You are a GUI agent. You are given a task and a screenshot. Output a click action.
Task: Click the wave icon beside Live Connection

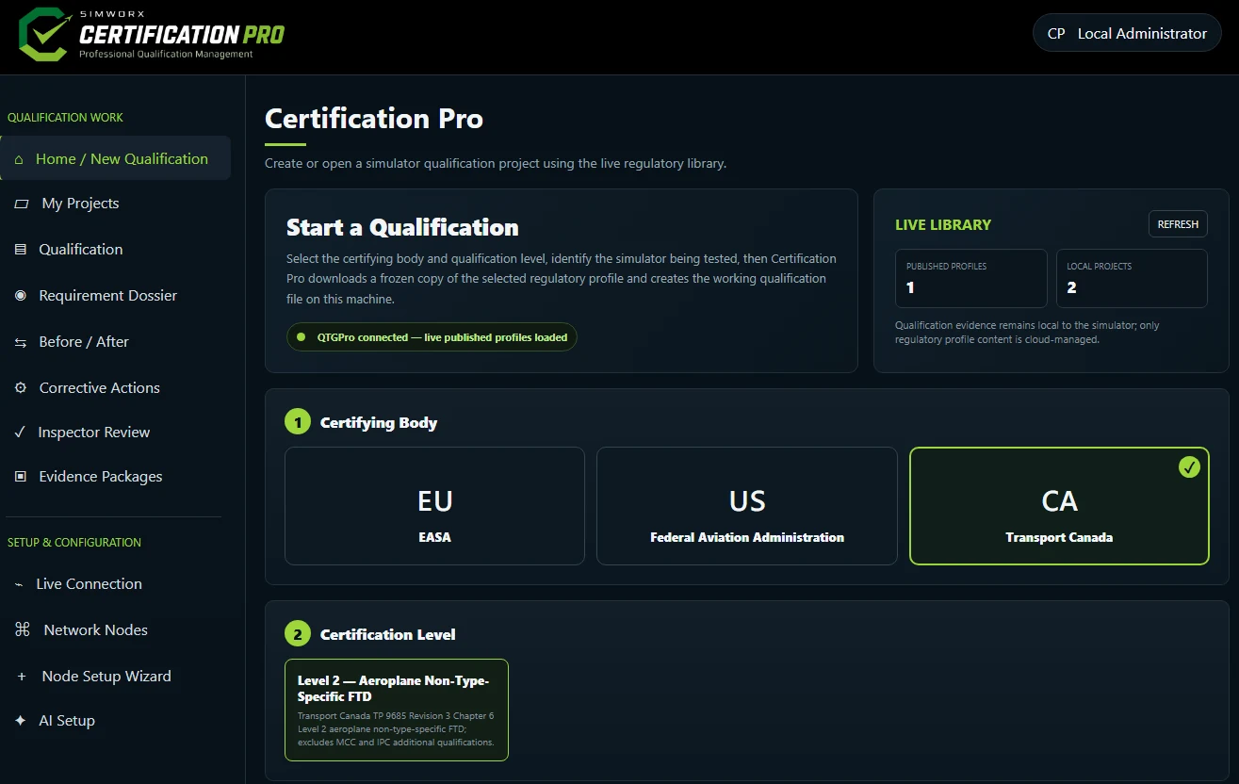19,584
